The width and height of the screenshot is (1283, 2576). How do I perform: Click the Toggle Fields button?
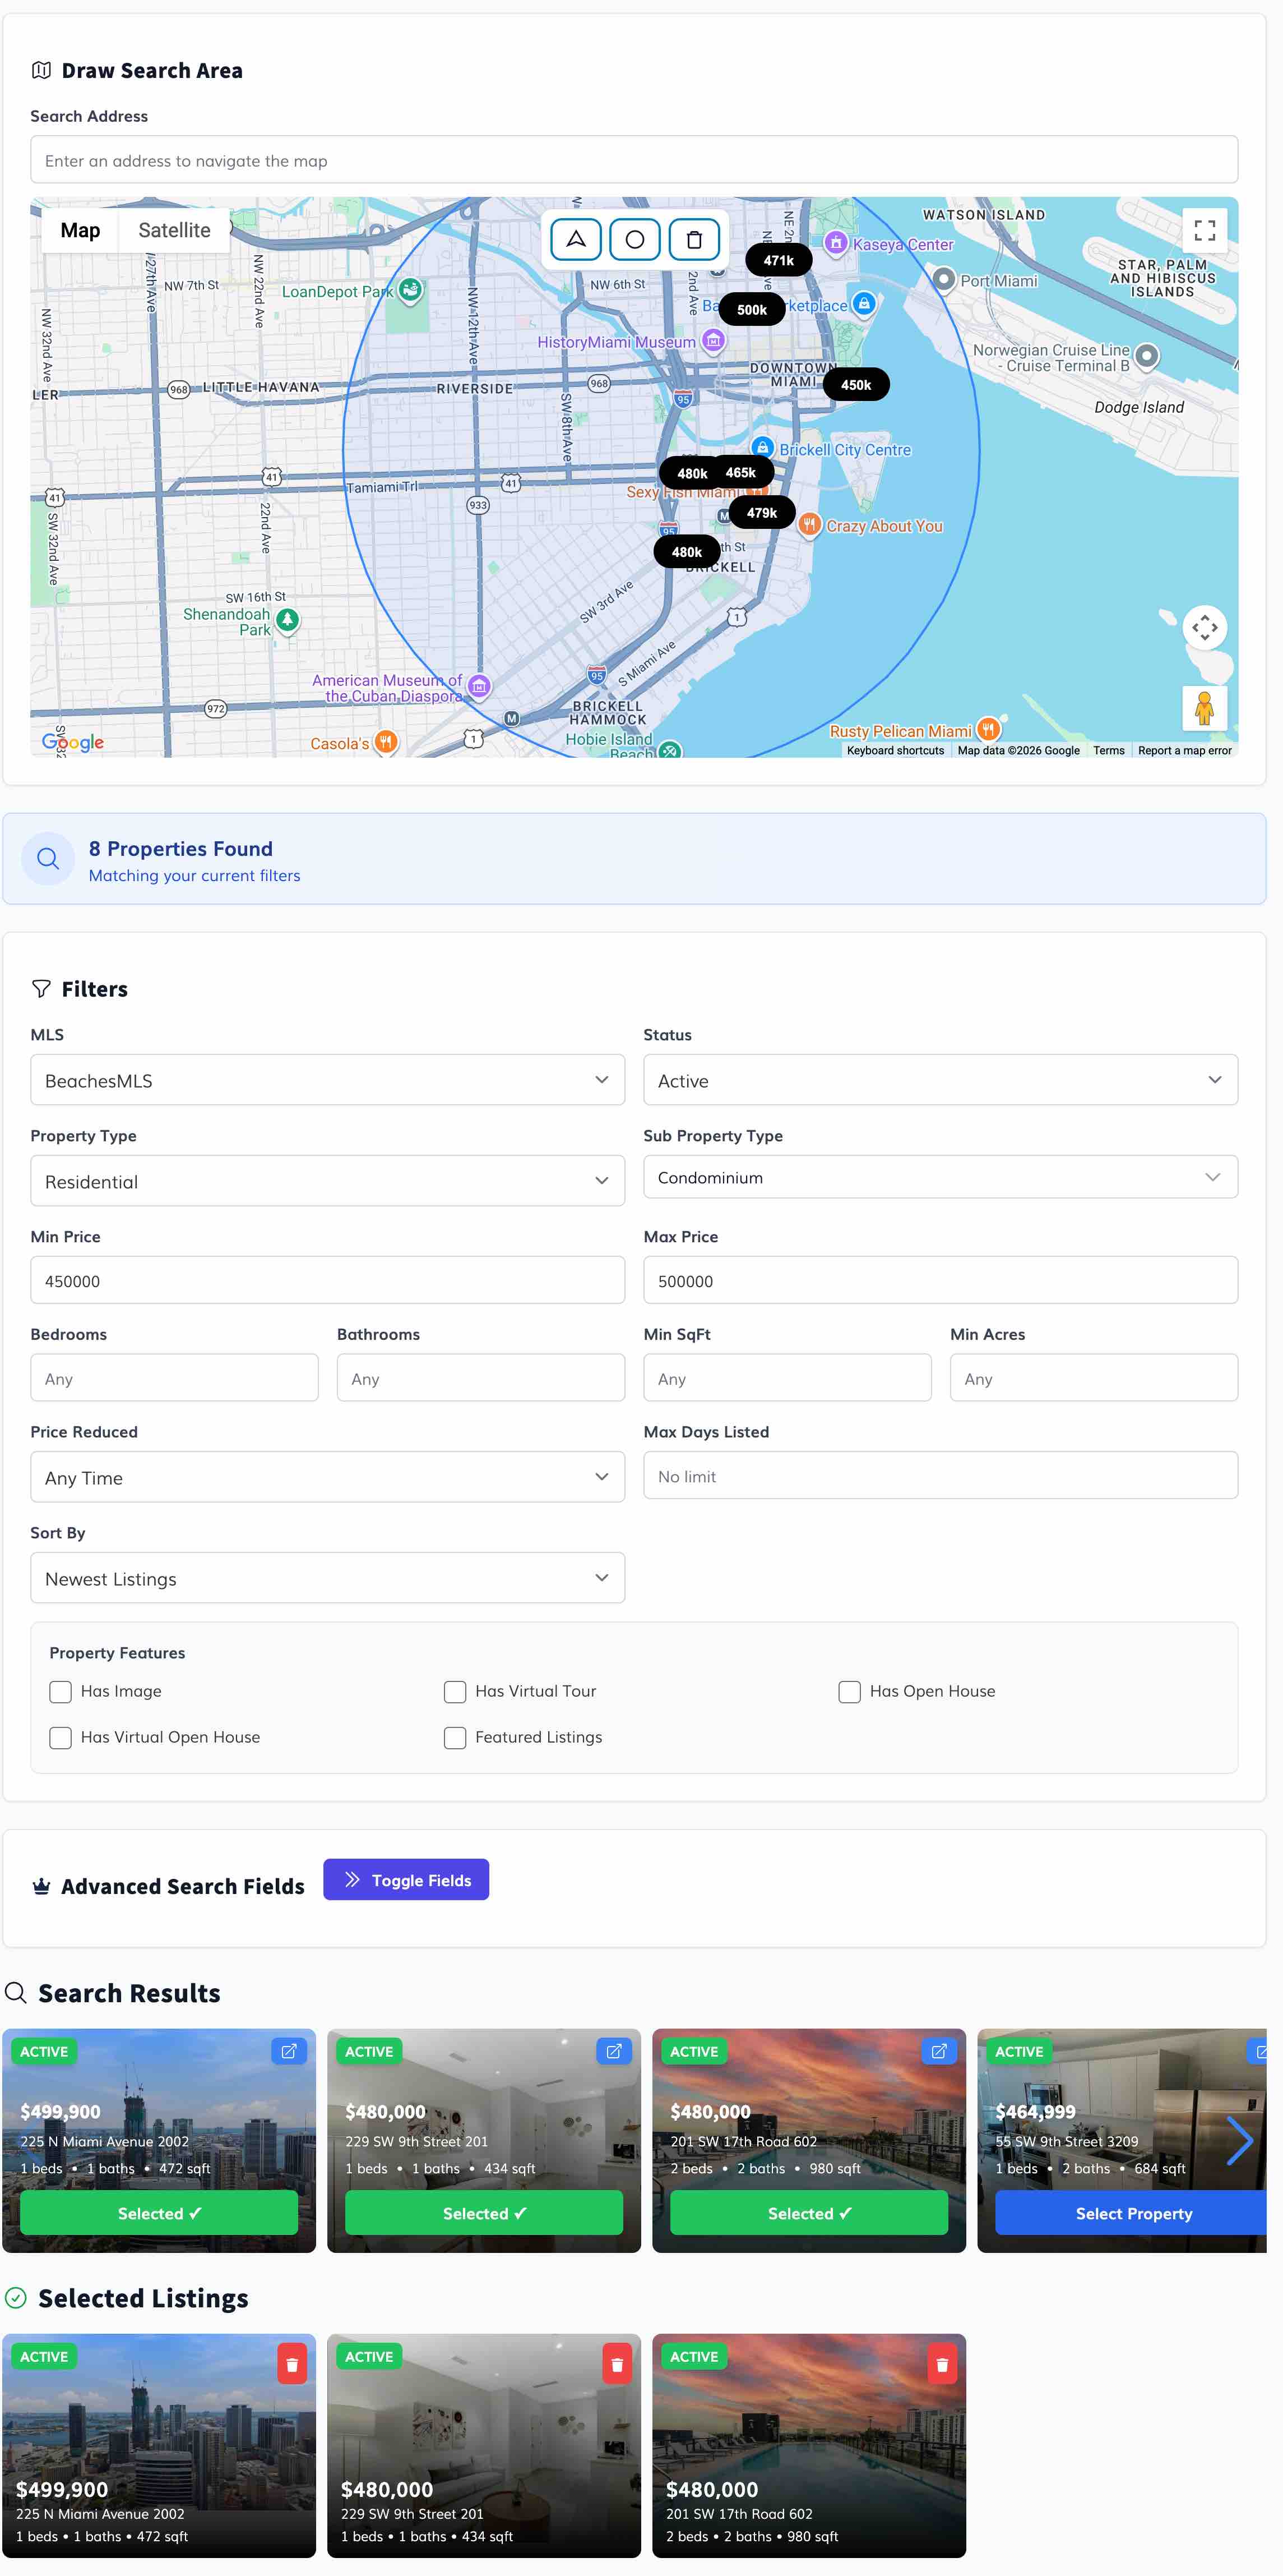[406, 1880]
